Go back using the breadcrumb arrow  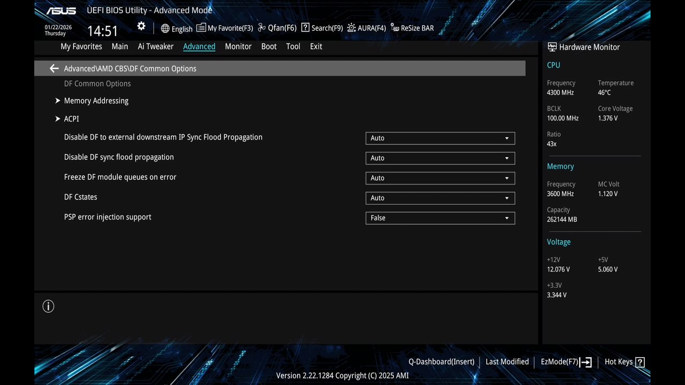[54, 68]
